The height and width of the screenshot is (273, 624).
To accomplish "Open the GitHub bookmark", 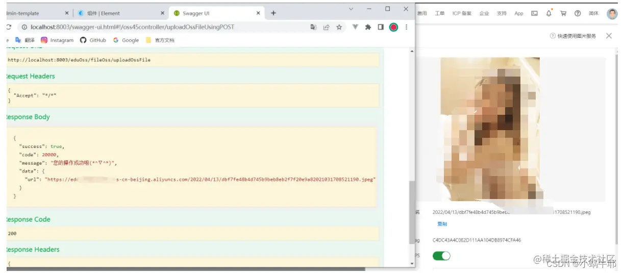I will (x=93, y=40).
